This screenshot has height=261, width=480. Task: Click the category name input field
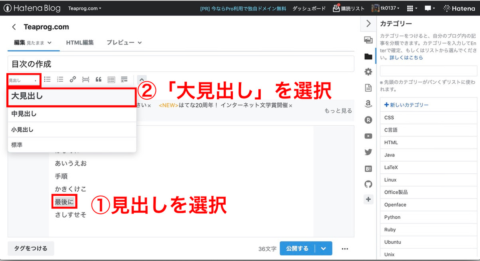click(x=428, y=71)
